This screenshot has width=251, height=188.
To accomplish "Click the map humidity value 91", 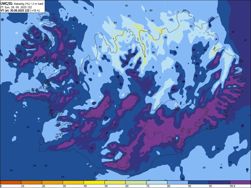I will coord(216,39).
